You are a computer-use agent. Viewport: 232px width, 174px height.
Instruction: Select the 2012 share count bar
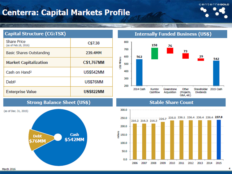[191, 140]
